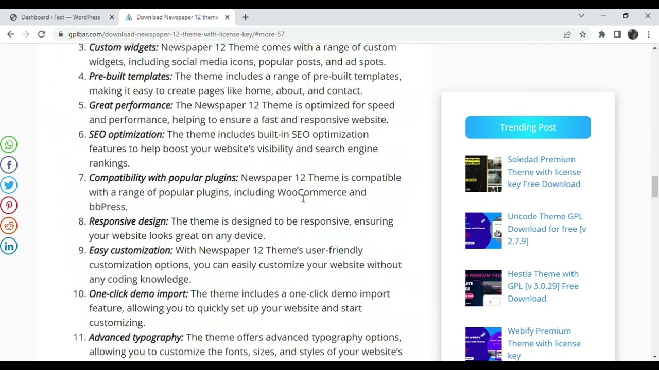Click Hestia theme thumbnail image
Image resolution: width=659 pixels, height=370 pixels.
(483, 288)
